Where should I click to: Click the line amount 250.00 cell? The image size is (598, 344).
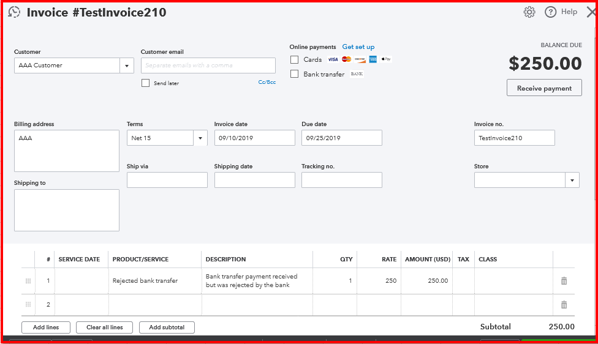tap(427, 281)
